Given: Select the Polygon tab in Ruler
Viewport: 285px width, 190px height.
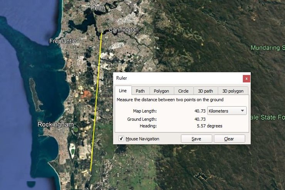Looking at the screenshot, I should (x=161, y=91).
